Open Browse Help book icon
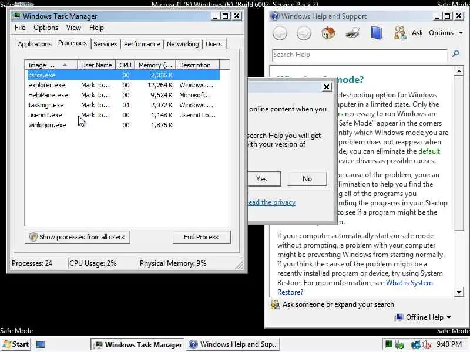Viewport: 470px width, 352px height. pyautogui.click(x=377, y=33)
